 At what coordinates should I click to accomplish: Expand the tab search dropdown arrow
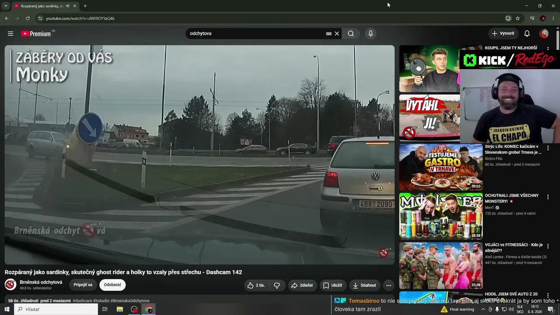coord(6,6)
